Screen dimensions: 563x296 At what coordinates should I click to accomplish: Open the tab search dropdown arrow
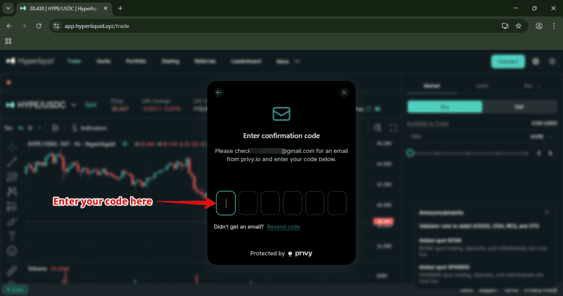8,8
